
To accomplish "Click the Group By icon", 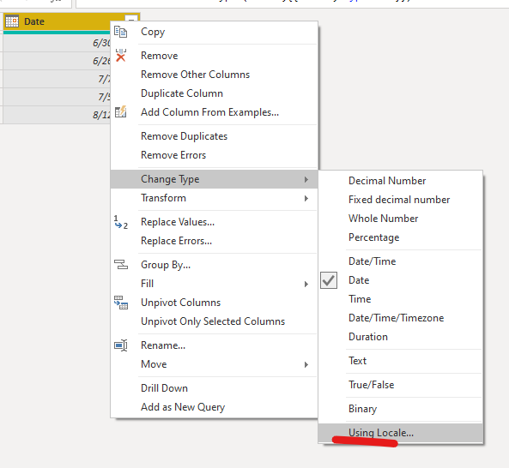I will pos(121,265).
